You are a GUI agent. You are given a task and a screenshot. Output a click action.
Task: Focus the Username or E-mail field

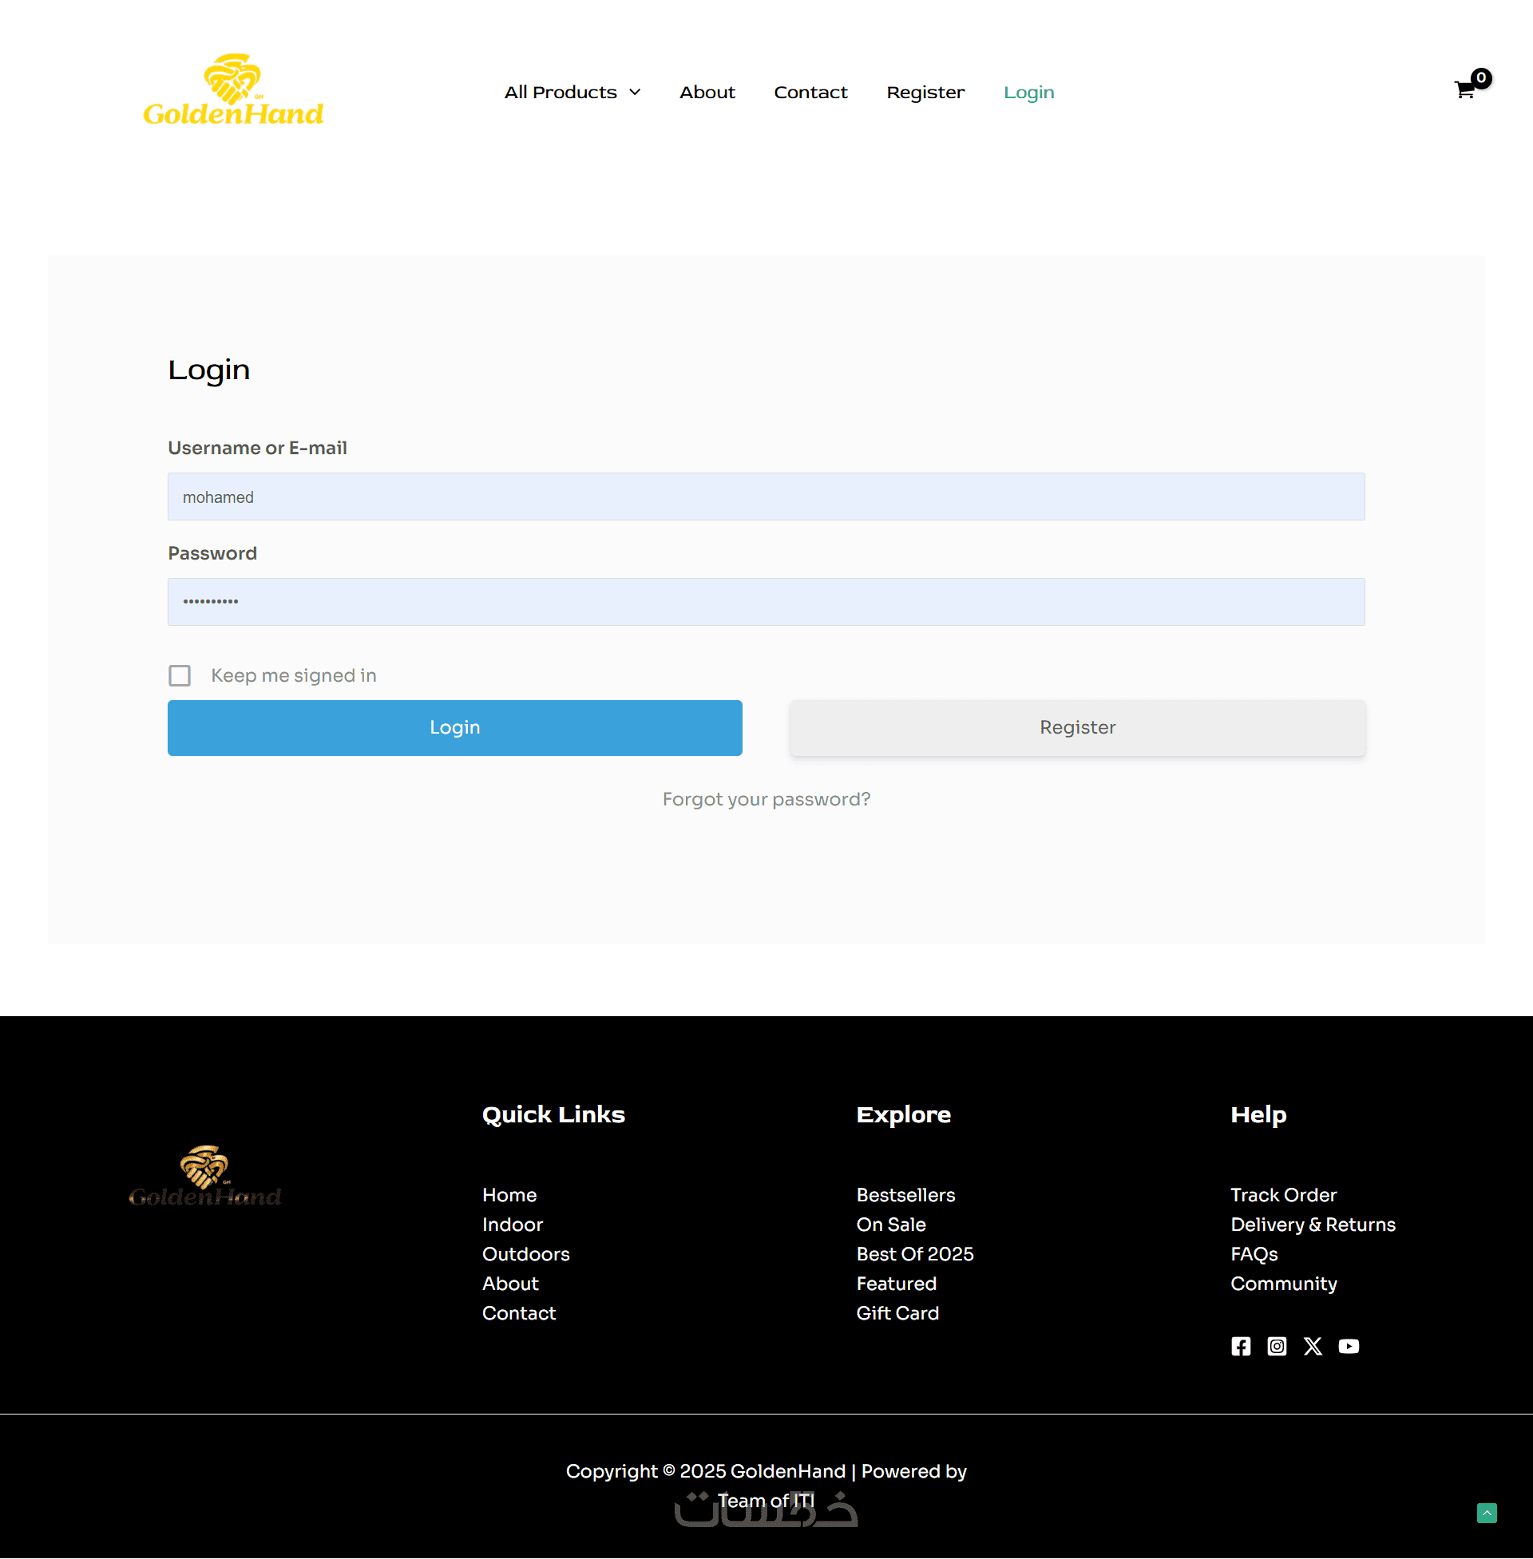766,497
